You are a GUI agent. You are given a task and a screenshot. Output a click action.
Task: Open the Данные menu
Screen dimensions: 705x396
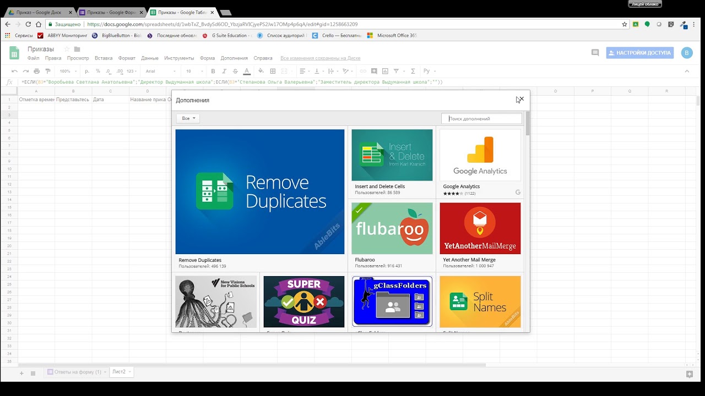click(150, 58)
